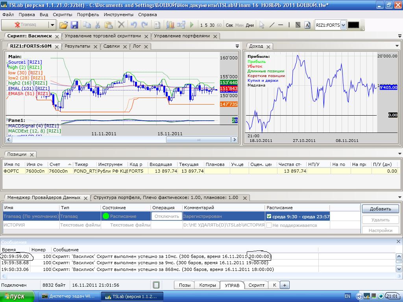Screen dimensions: 403x302
Task: Switch to the 'Результаты' tab
Action: (77, 46)
